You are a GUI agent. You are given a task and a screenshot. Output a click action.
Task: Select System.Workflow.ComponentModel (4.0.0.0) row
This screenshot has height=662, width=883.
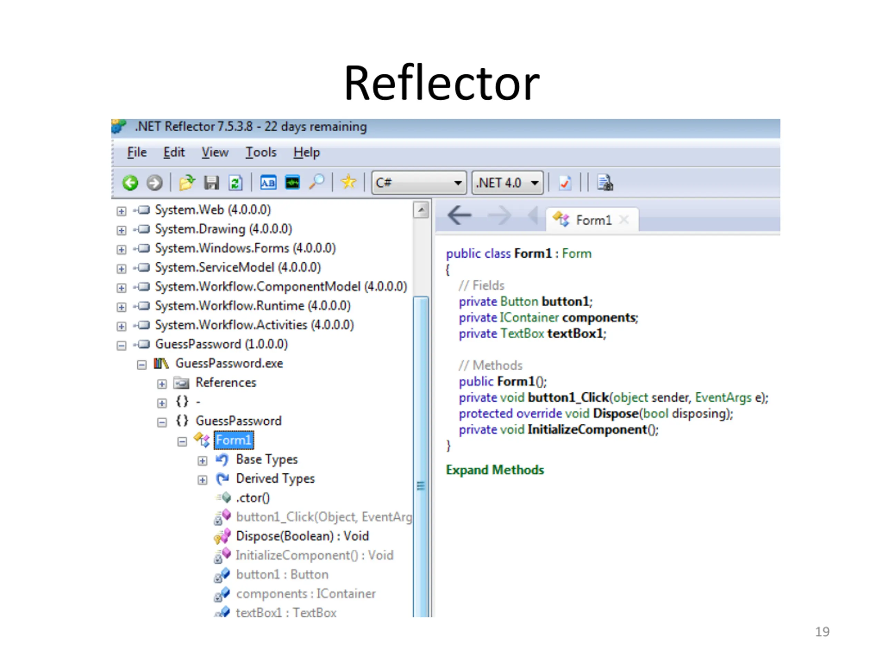(281, 287)
